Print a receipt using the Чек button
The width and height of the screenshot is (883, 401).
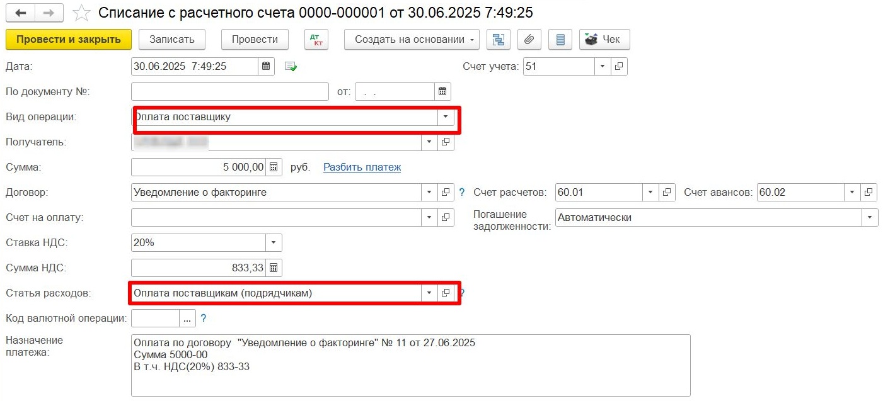[x=603, y=39]
